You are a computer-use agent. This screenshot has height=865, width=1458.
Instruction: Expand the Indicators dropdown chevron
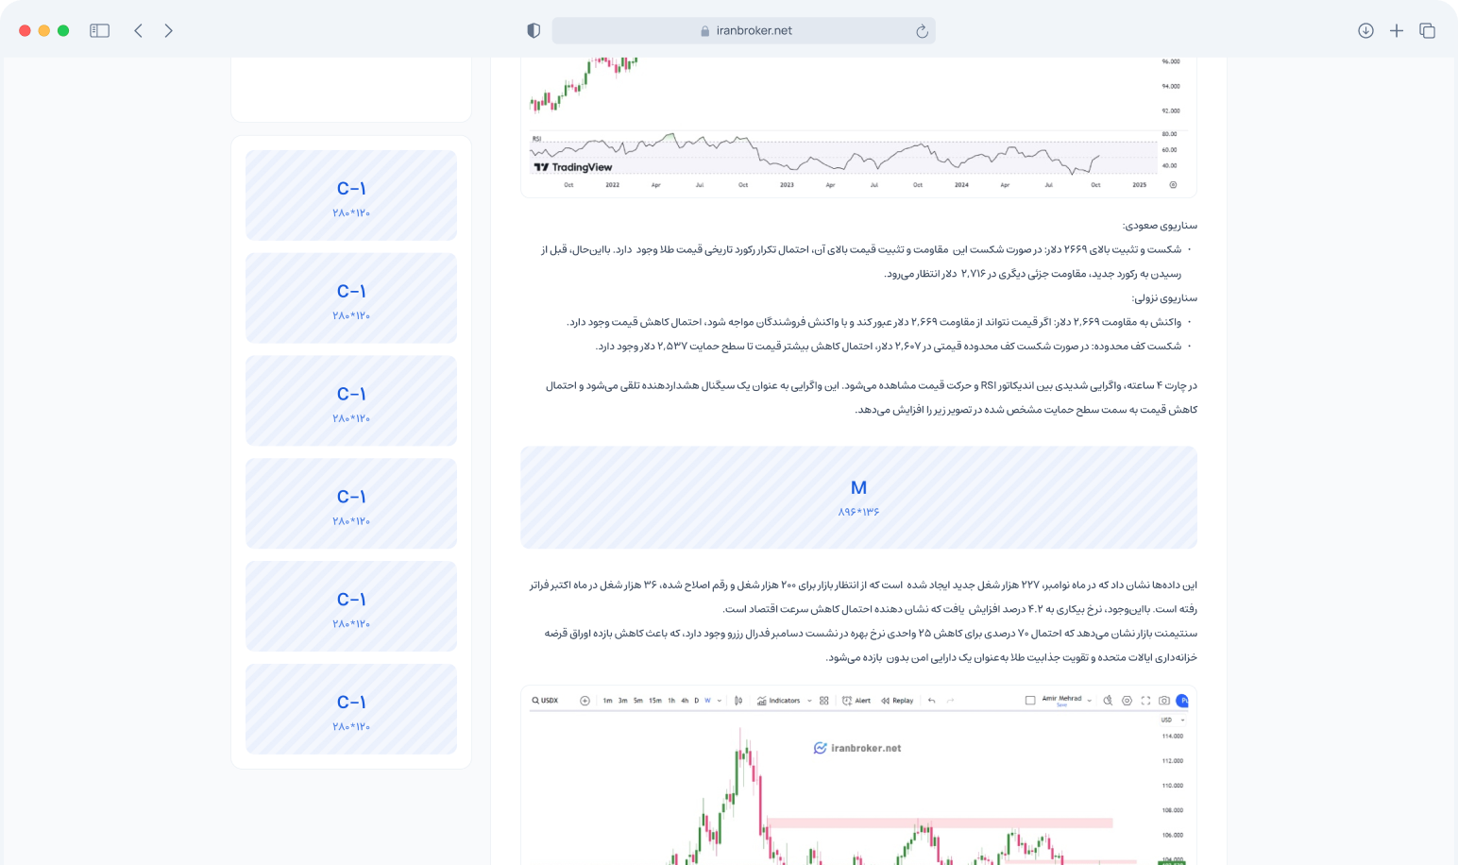[x=809, y=701]
